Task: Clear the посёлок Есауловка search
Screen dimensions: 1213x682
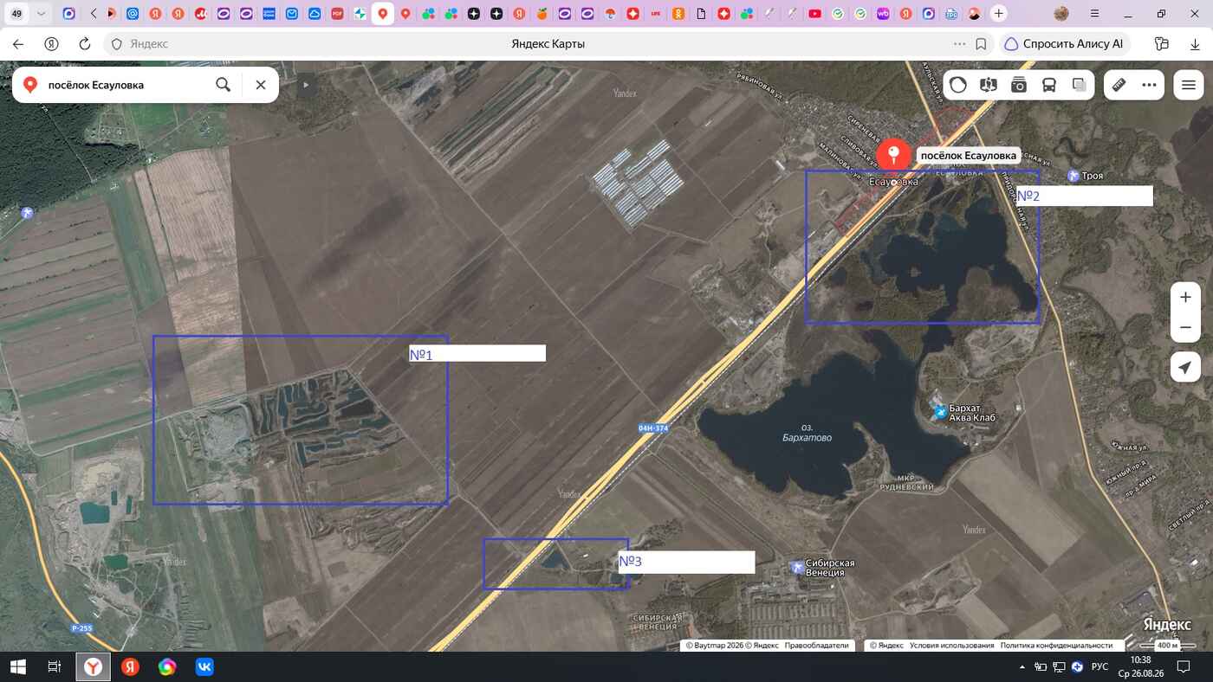Action: click(x=260, y=85)
